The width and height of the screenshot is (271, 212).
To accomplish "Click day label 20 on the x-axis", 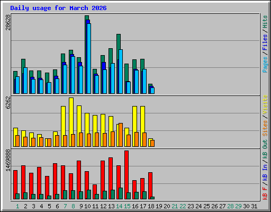I will tap(167, 206).
